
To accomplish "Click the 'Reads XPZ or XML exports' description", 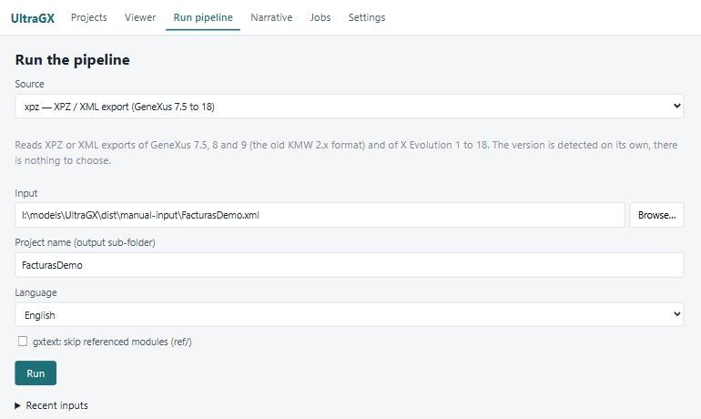I will point(346,152).
